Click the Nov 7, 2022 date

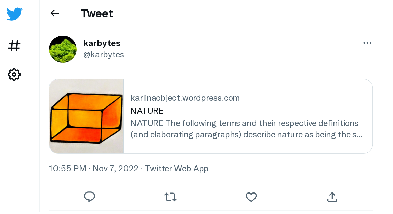[116, 168]
